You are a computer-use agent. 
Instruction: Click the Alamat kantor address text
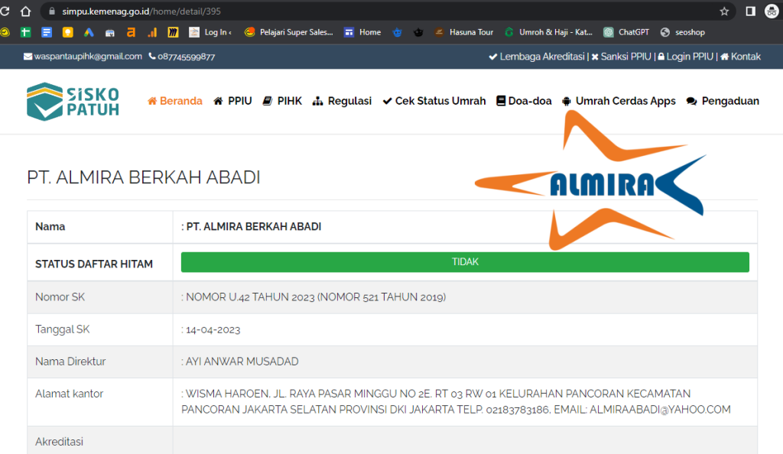tap(456, 401)
